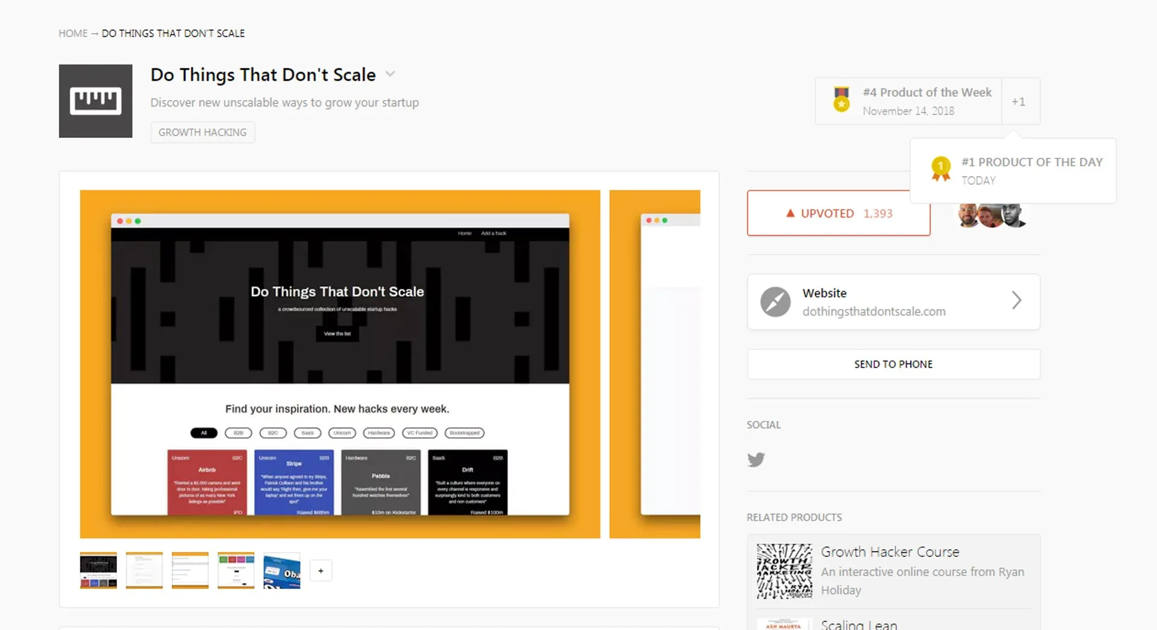
Task: Click the ruler product logo icon
Action: tap(95, 101)
